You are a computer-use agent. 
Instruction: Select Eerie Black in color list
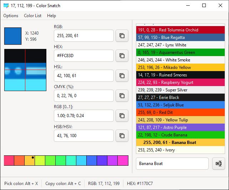pos(180,97)
